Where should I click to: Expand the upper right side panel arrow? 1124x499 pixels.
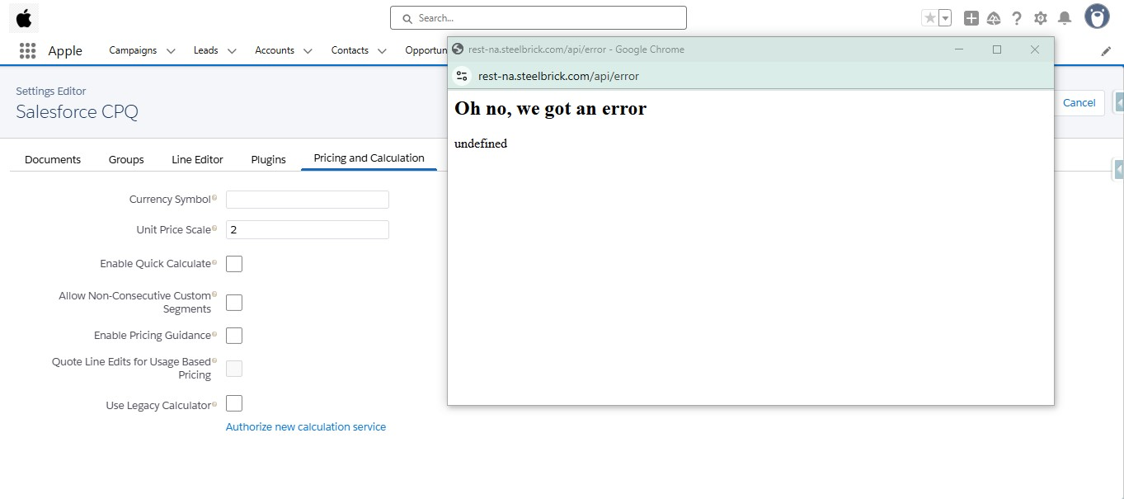point(1119,102)
